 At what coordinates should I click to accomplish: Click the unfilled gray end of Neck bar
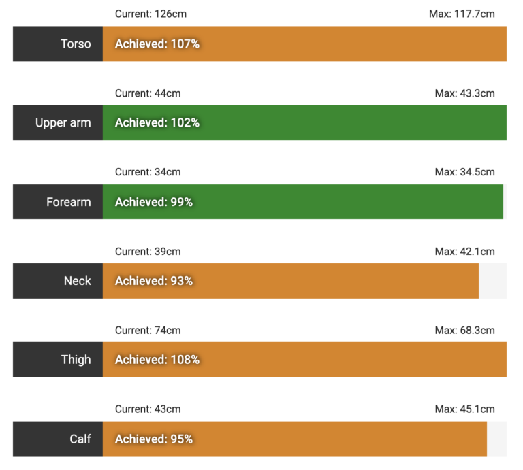click(x=492, y=281)
